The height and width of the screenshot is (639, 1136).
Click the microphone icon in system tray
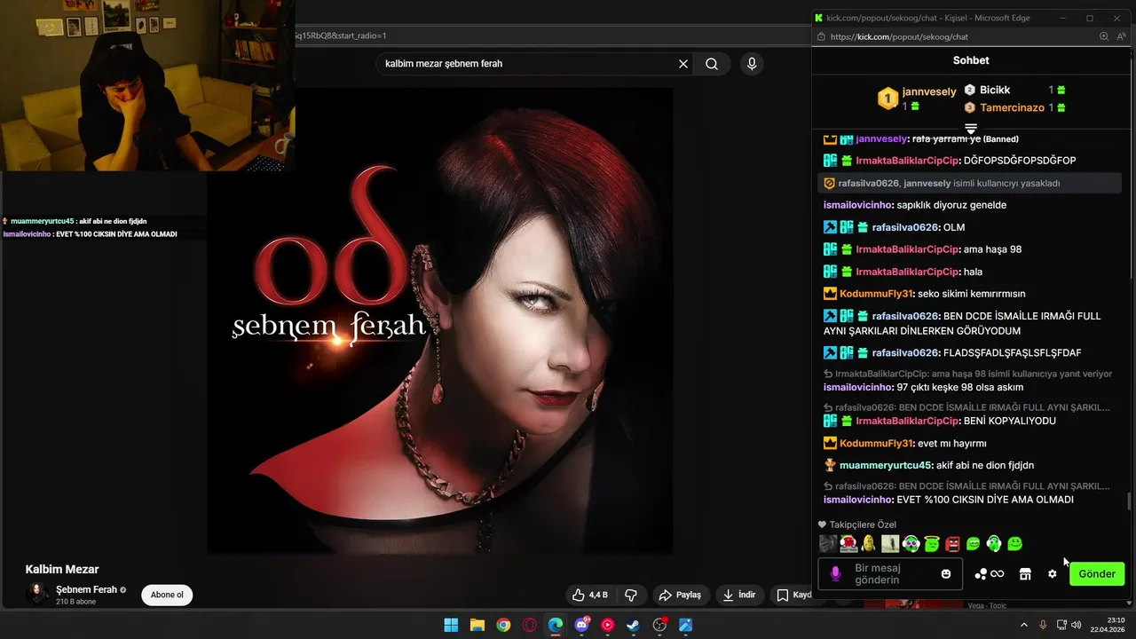pos(1043,625)
